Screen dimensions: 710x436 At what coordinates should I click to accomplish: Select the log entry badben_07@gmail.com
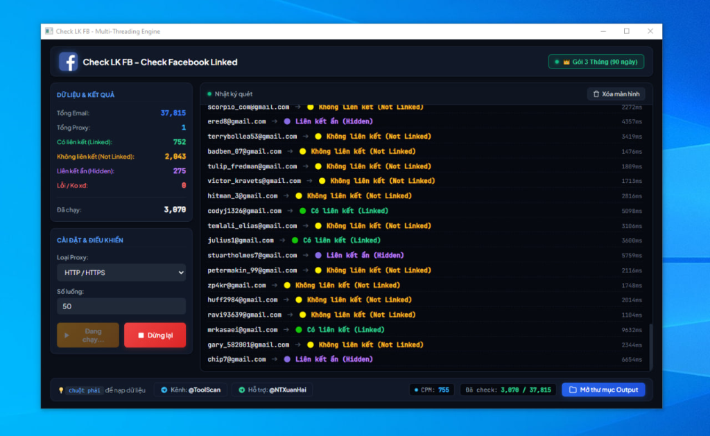[x=425, y=151]
